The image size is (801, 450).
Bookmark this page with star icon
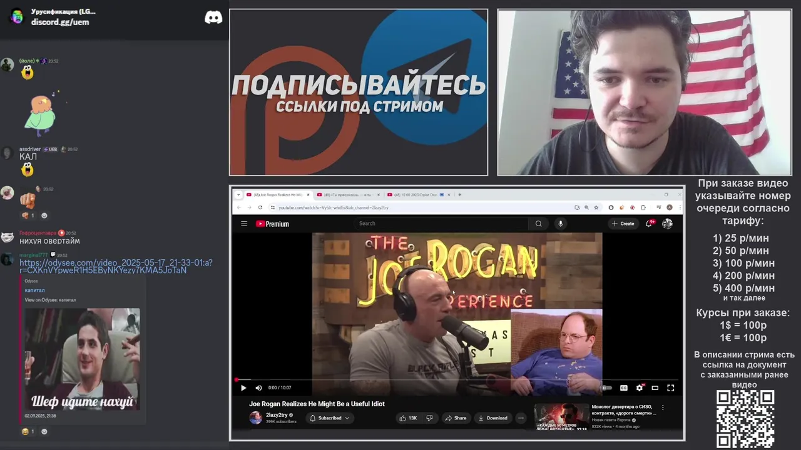[596, 207]
